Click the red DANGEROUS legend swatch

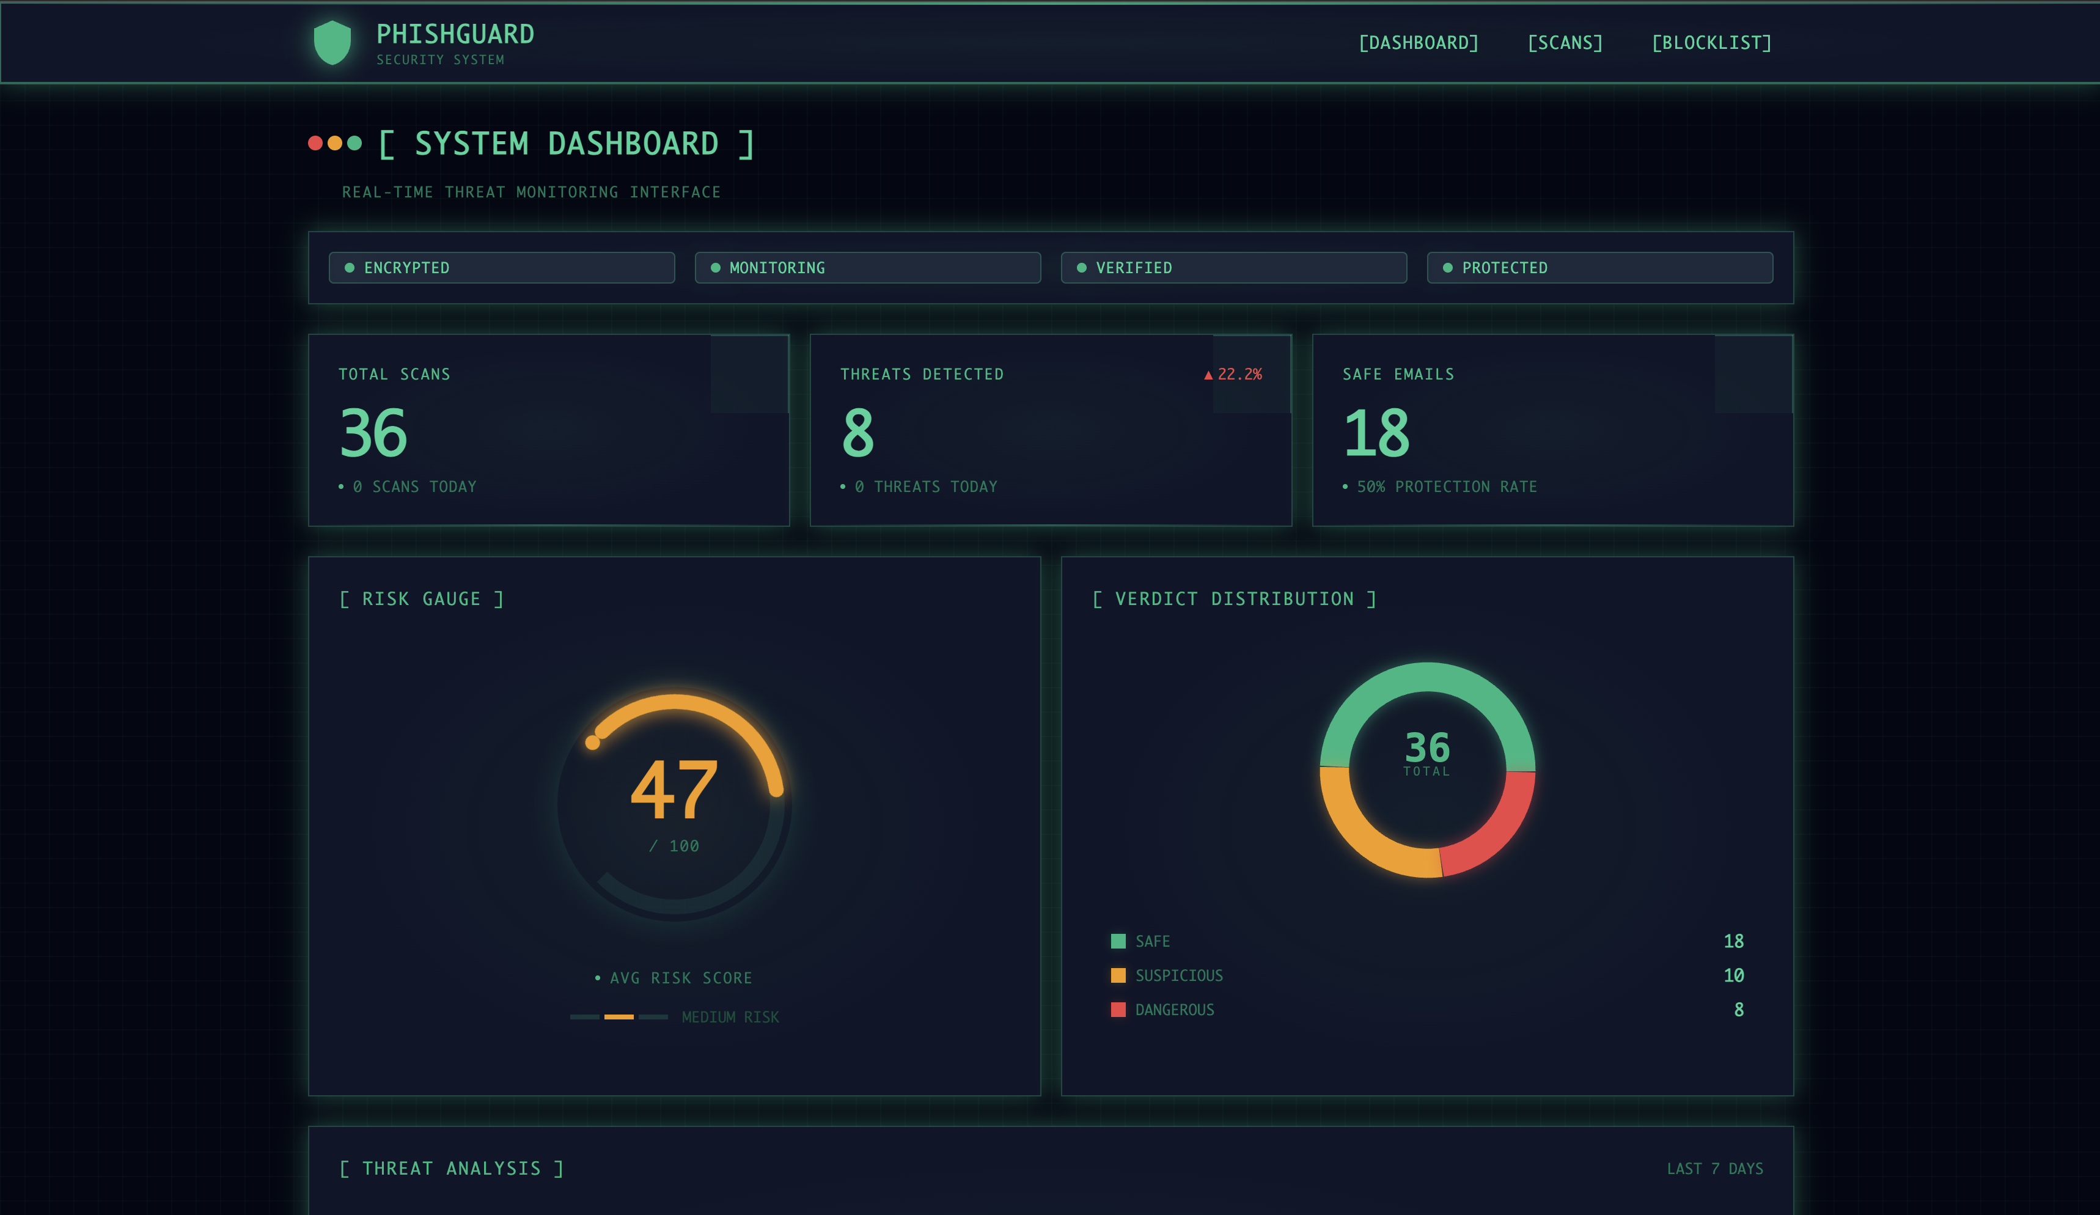pos(1118,1009)
